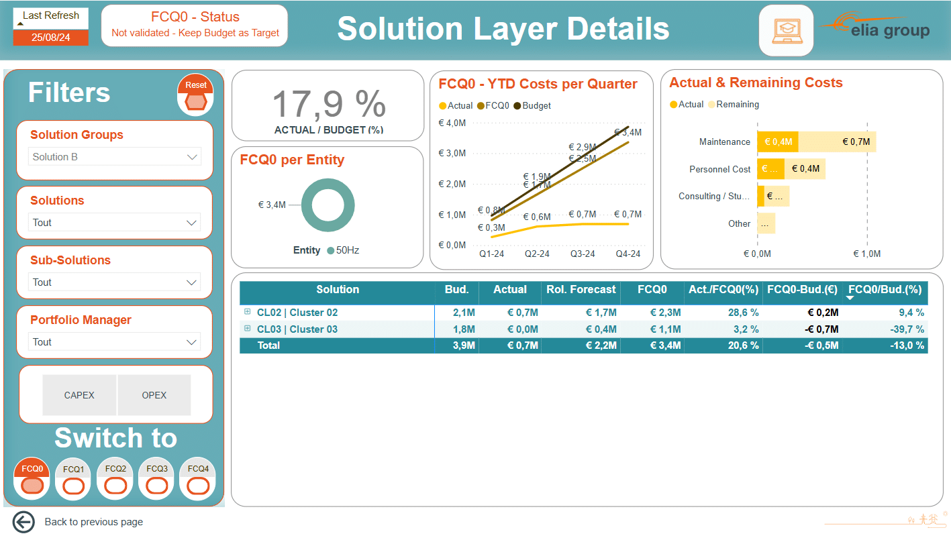
Task: Click the 17,9 % Actual/Budget card
Action: coord(328,106)
